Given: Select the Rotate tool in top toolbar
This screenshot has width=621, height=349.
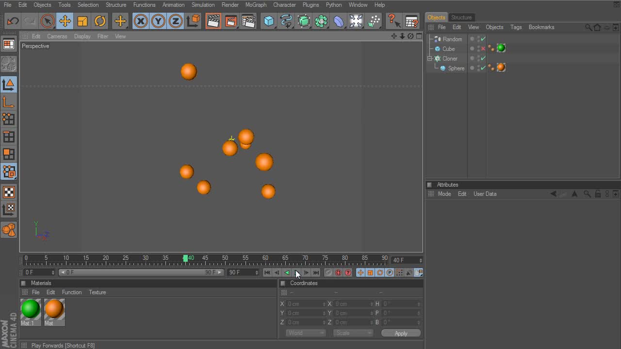Looking at the screenshot, I should coord(100,21).
